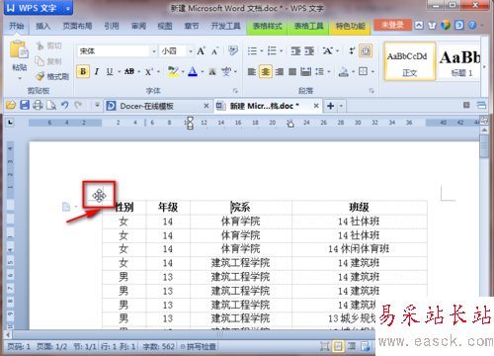
Task: Add a new document tab
Action: pos(330,106)
